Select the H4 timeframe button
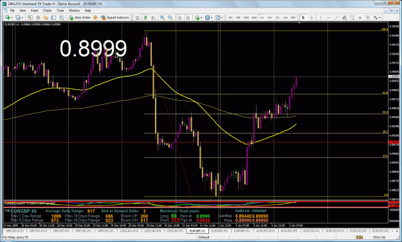Viewport: 402px width, 242px height. pos(270,17)
